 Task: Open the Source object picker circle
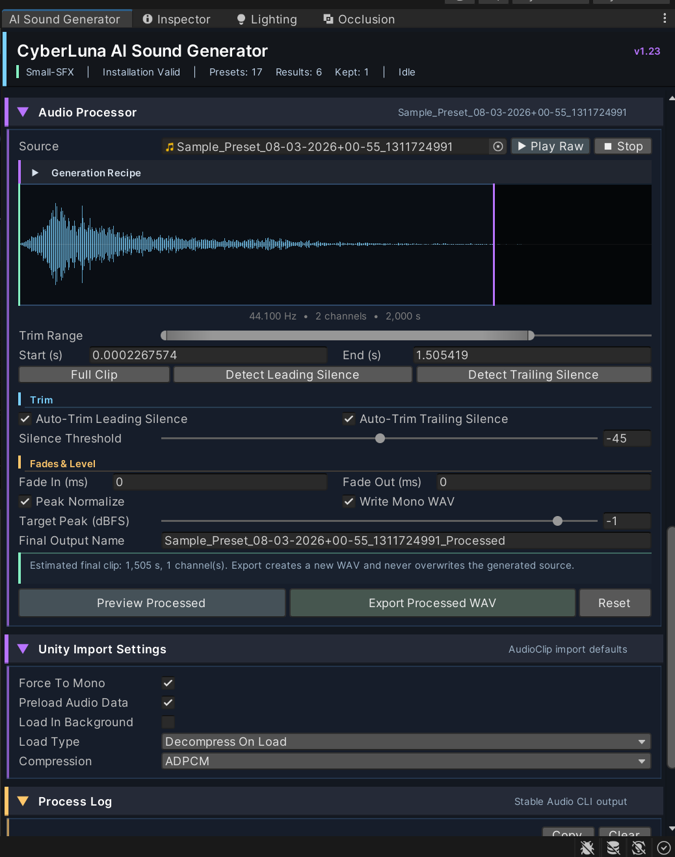[x=498, y=146]
